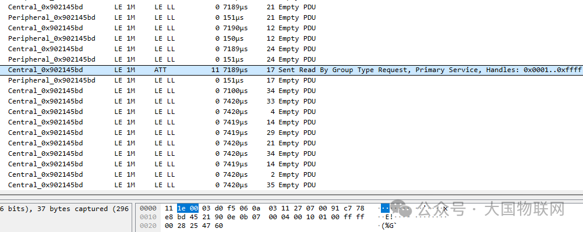Click offset label '0020' in hex dump
This screenshot has width=583, height=232.
point(148,226)
